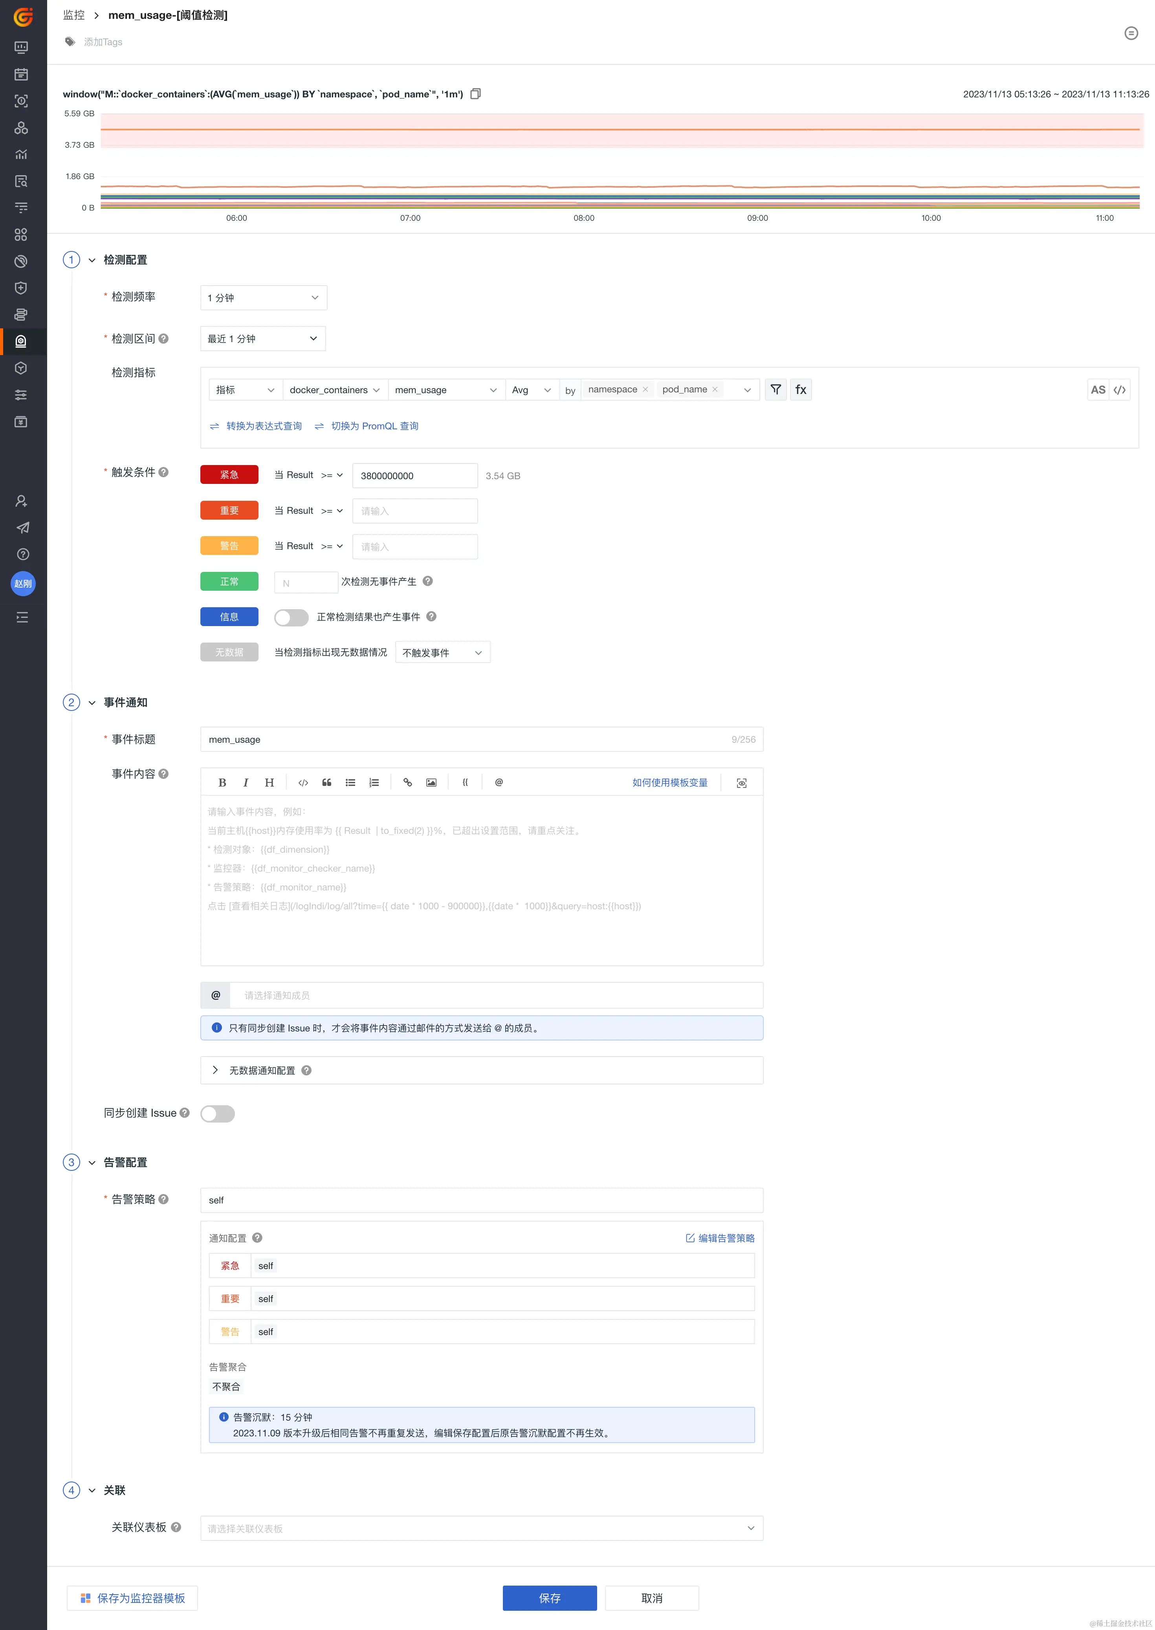Copy the window query expression
Image resolution: width=1155 pixels, height=1630 pixels.
[x=476, y=94]
